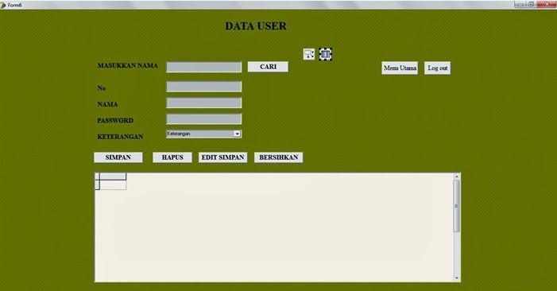The width and height of the screenshot is (557, 291).
Task: Click the PASSWORD label
Action: tap(115, 120)
